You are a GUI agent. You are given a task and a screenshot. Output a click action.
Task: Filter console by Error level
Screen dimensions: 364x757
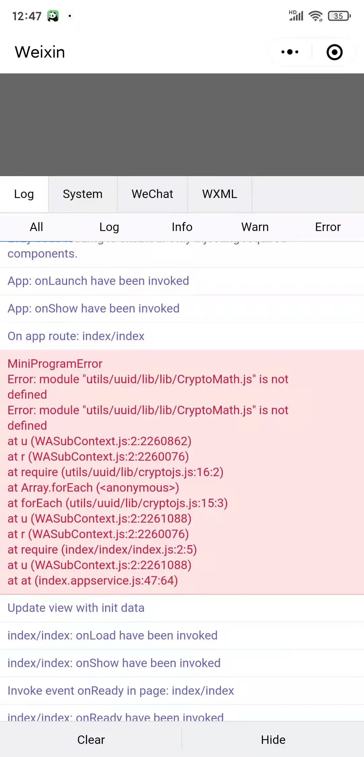[328, 227]
